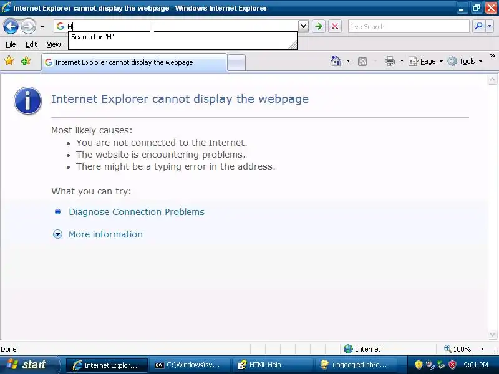
Task: Open a new blank tab
Action: (x=237, y=63)
